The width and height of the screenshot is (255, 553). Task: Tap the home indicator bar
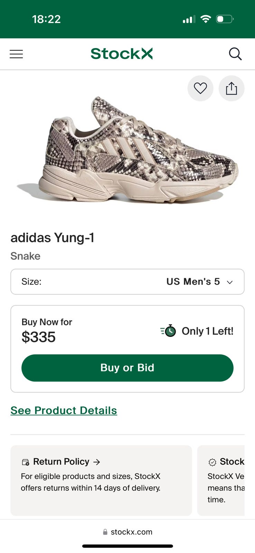[x=127, y=546]
